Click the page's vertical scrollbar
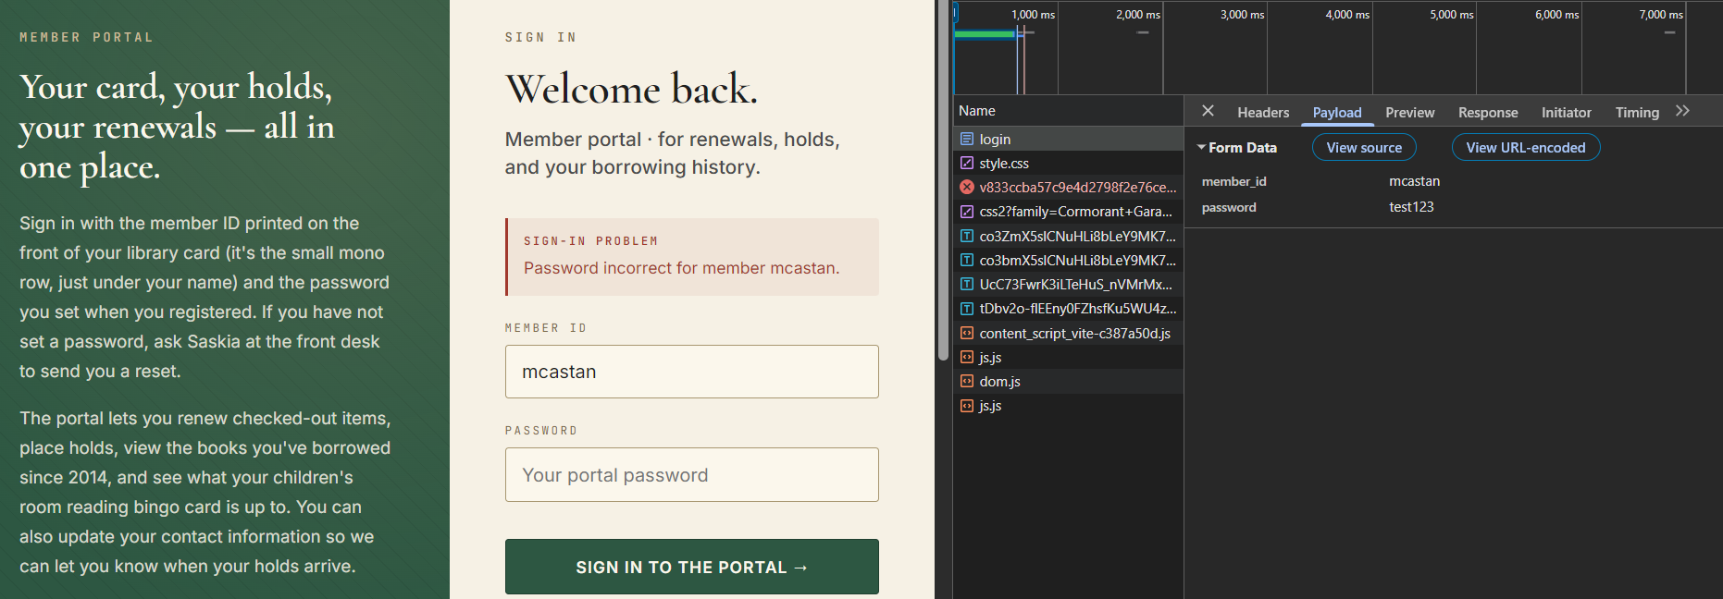1723x599 pixels. [943, 180]
